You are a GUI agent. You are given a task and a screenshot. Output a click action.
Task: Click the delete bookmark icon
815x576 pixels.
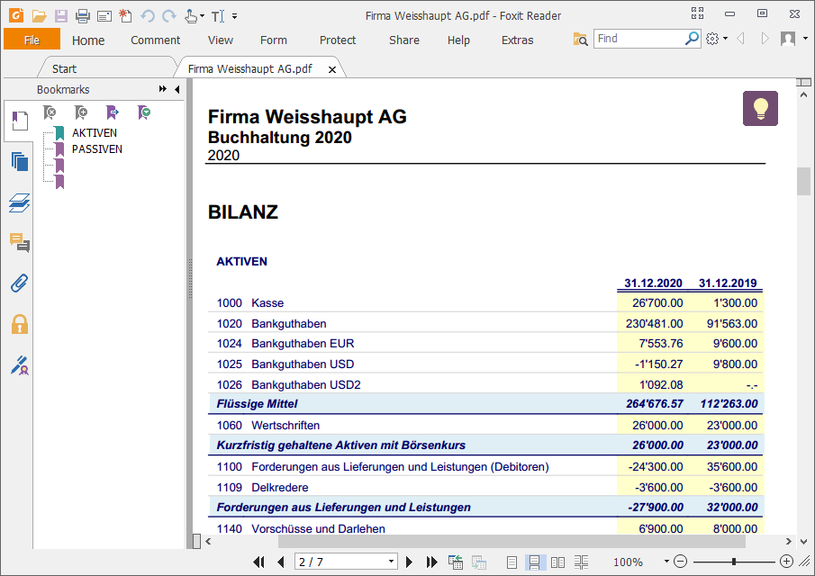(x=50, y=112)
